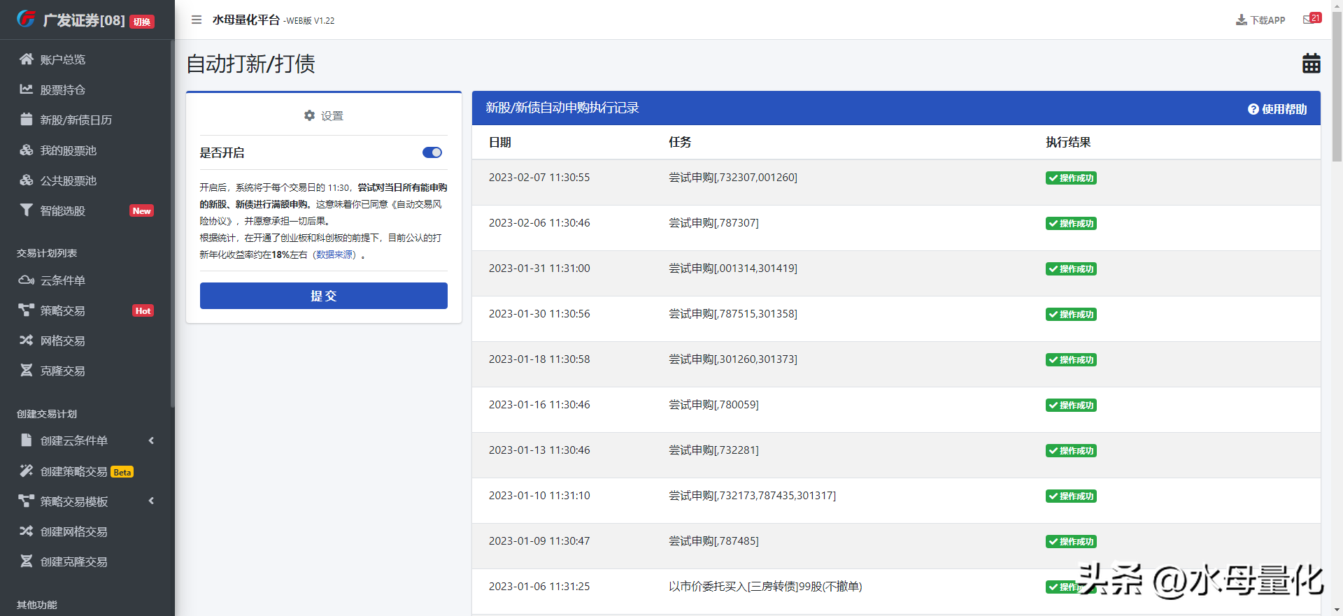The height and width of the screenshot is (616, 1343).
Task: Click the 新股/新债日历 calendar icon
Action: pyautogui.click(x=27, y=120)
